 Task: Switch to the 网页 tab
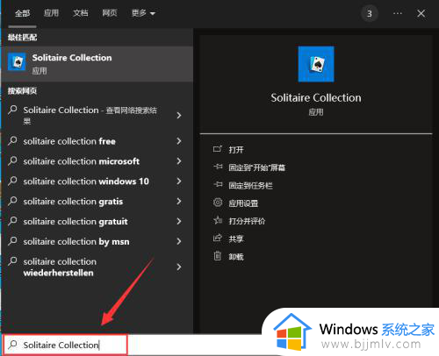pyautogui.click(x=110, y=13)
